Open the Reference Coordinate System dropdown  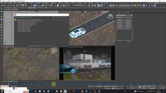point(47,5)
